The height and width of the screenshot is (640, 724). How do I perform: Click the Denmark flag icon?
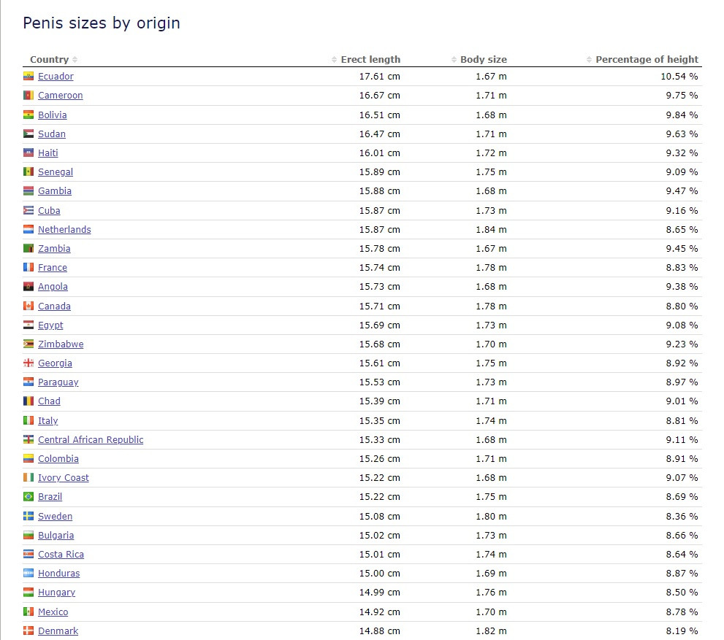pos(28,631)
